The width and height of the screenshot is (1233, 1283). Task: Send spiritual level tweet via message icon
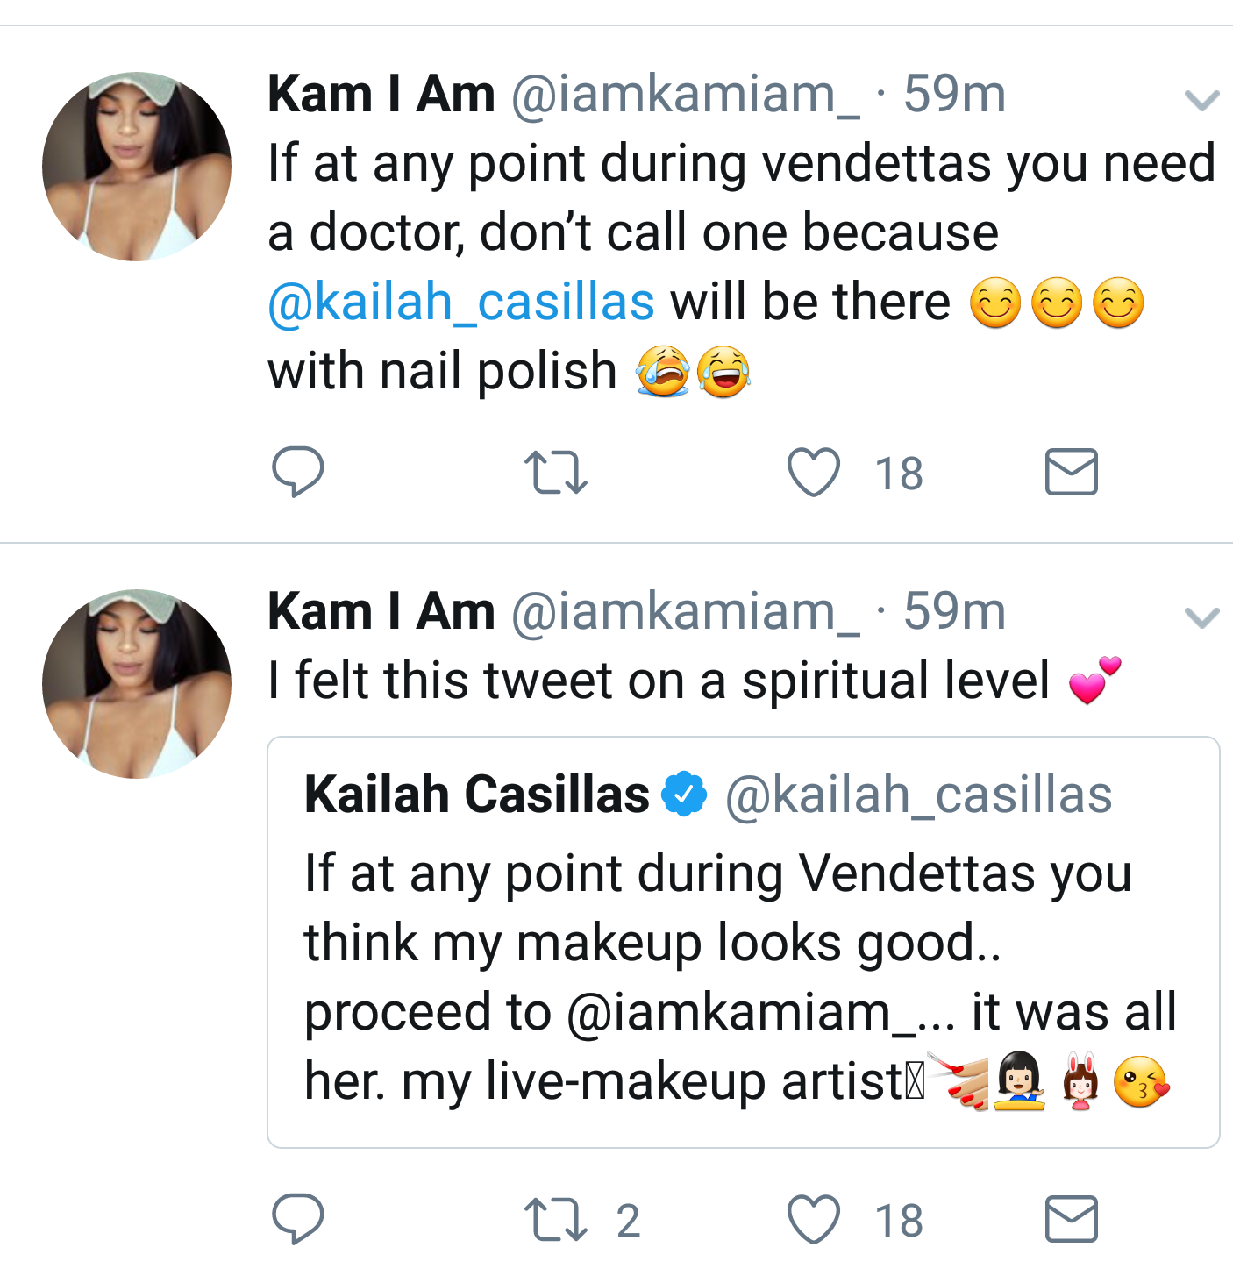click(x=1072, y=1219)
